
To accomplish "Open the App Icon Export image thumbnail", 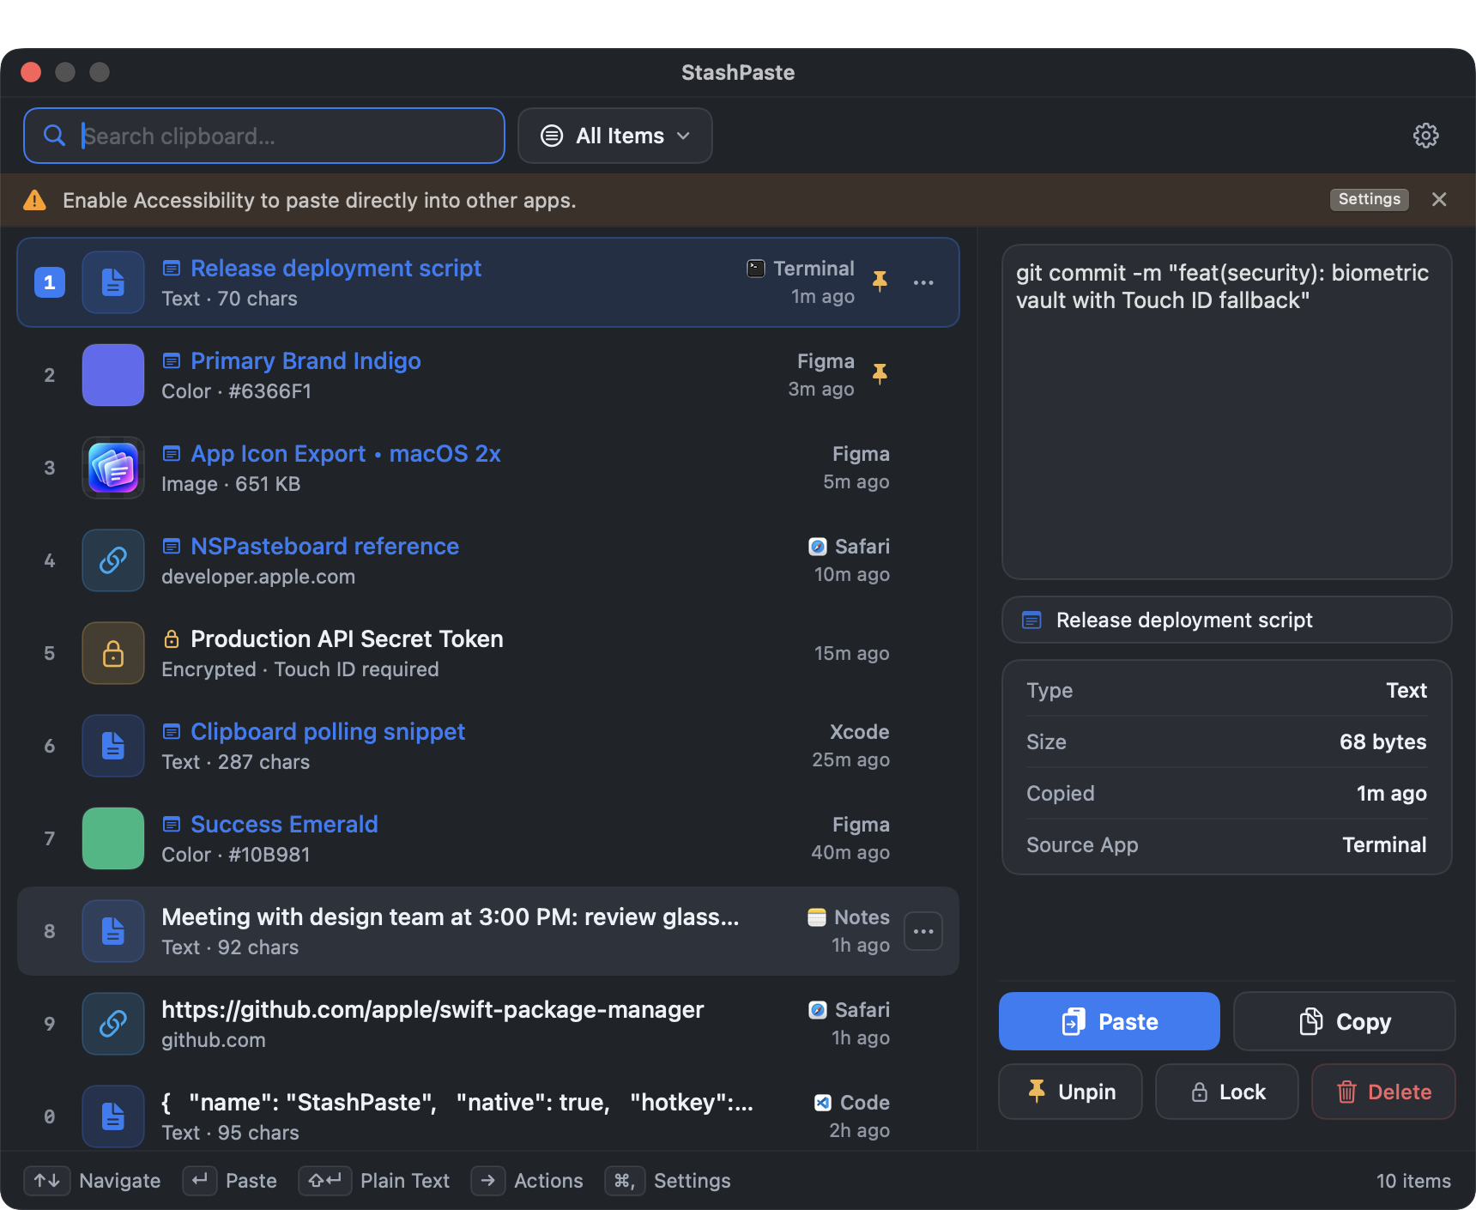I will 113,468.
